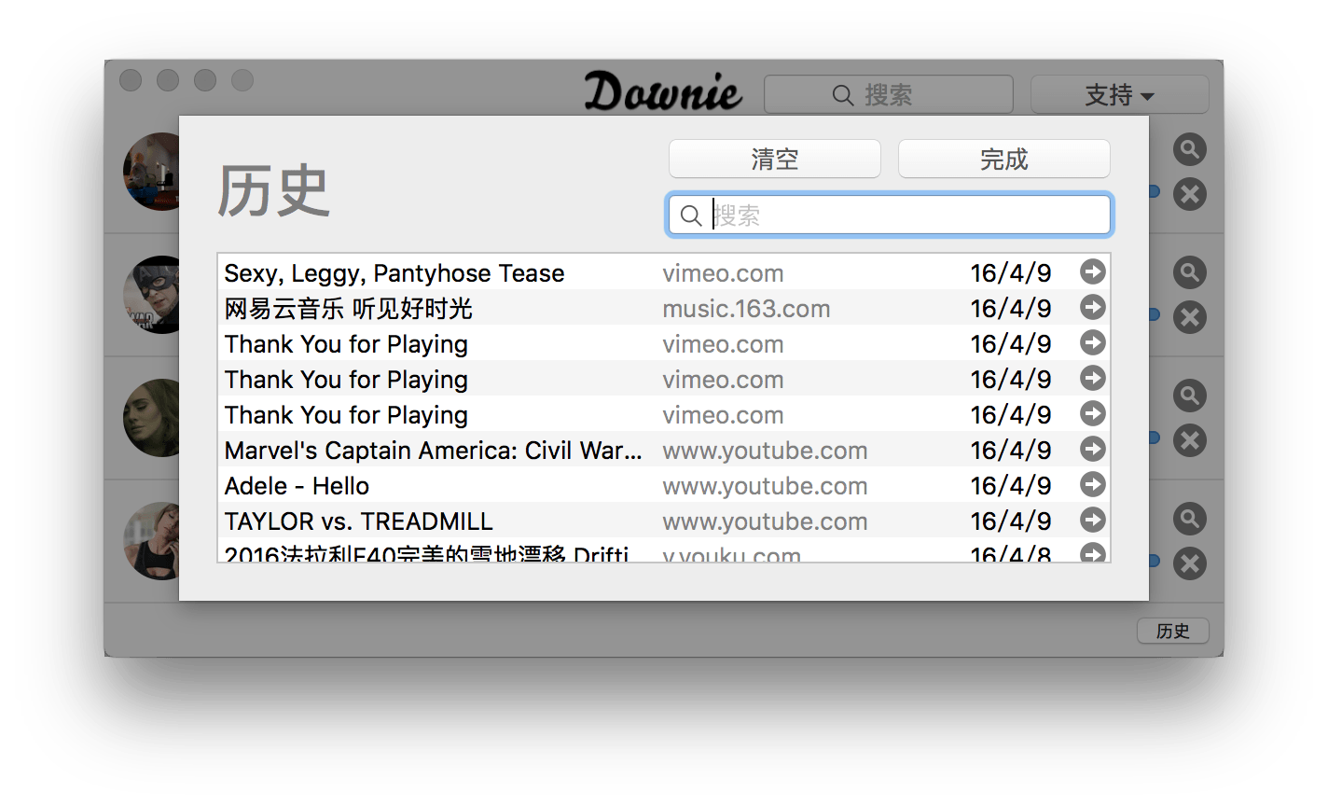Screen dimensions: 1328x806
Task: Click 'vimeo.com' in Sexy, Leggy row
Action: 723,273
